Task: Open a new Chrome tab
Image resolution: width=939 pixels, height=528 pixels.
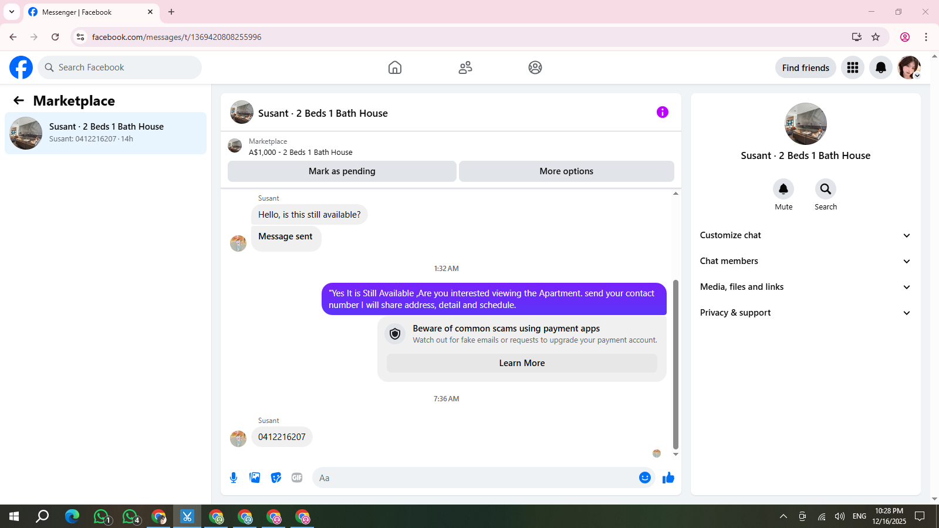Action: click(x=171, y=12)
